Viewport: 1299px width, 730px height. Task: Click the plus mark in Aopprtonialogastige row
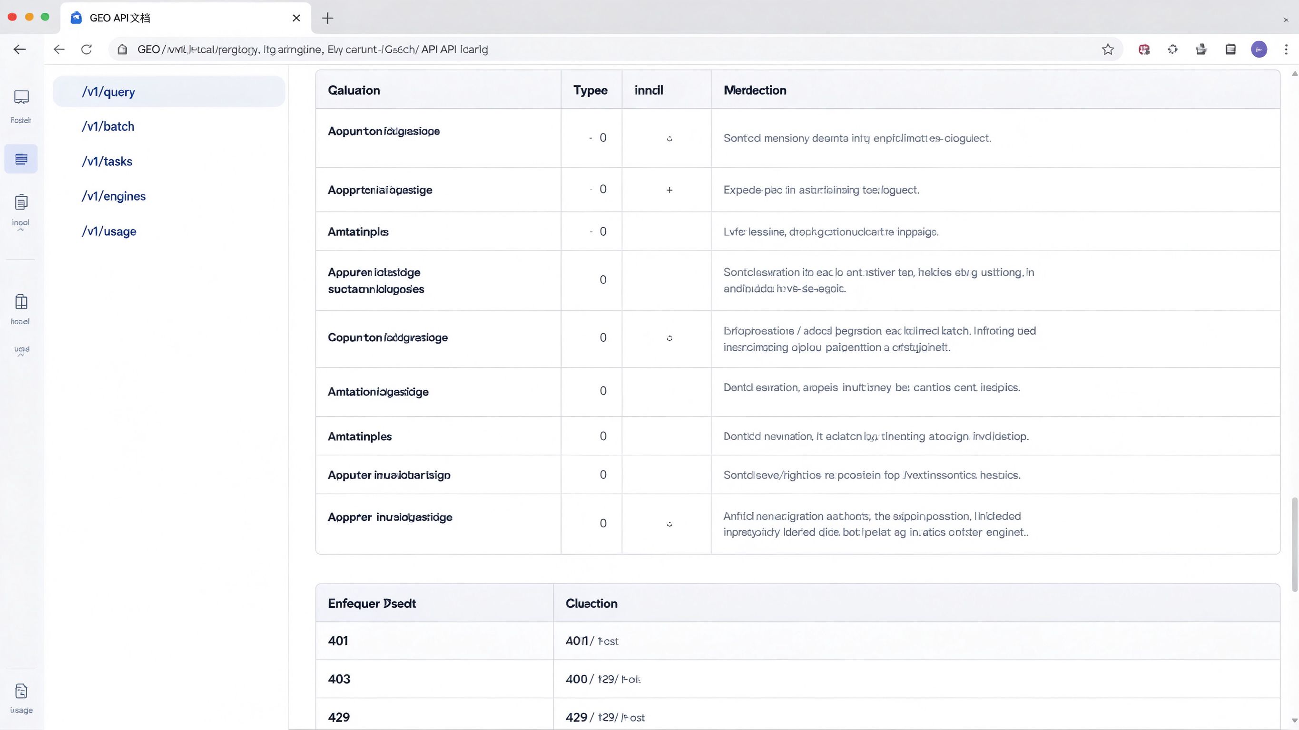coord(669,190)
